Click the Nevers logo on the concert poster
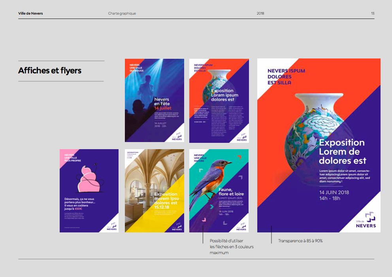Image resolution: width=392 pixels, height=277 pixels. pyautogui.click(x=177, y=137)
